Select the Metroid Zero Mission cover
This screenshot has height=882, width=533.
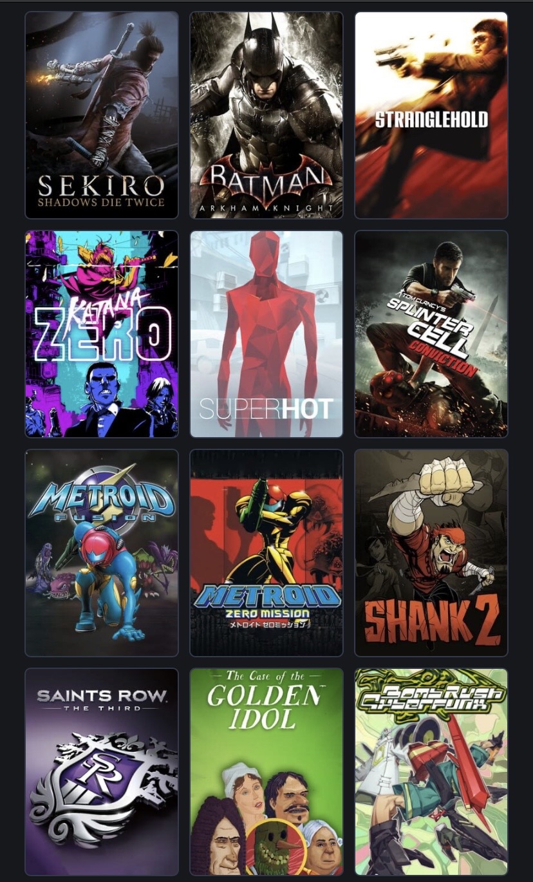pyautogui.click(x=266, y=553)
